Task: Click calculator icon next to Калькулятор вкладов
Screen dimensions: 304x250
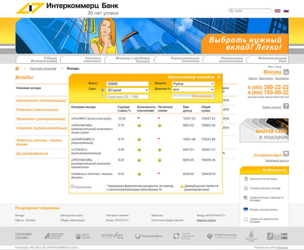Action: click(x=246, y=179)
